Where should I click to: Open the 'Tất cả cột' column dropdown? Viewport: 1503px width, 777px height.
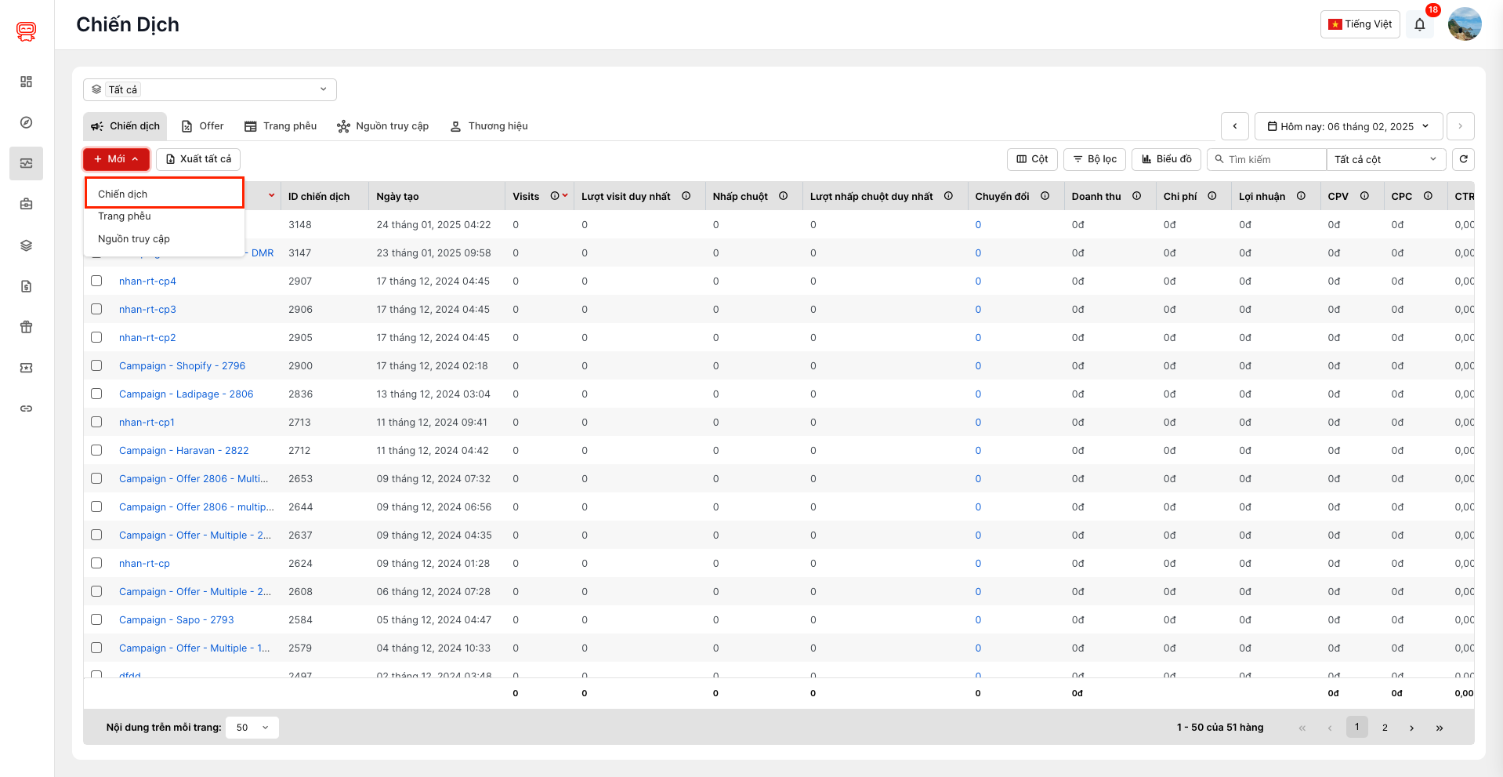(1385, 159)
